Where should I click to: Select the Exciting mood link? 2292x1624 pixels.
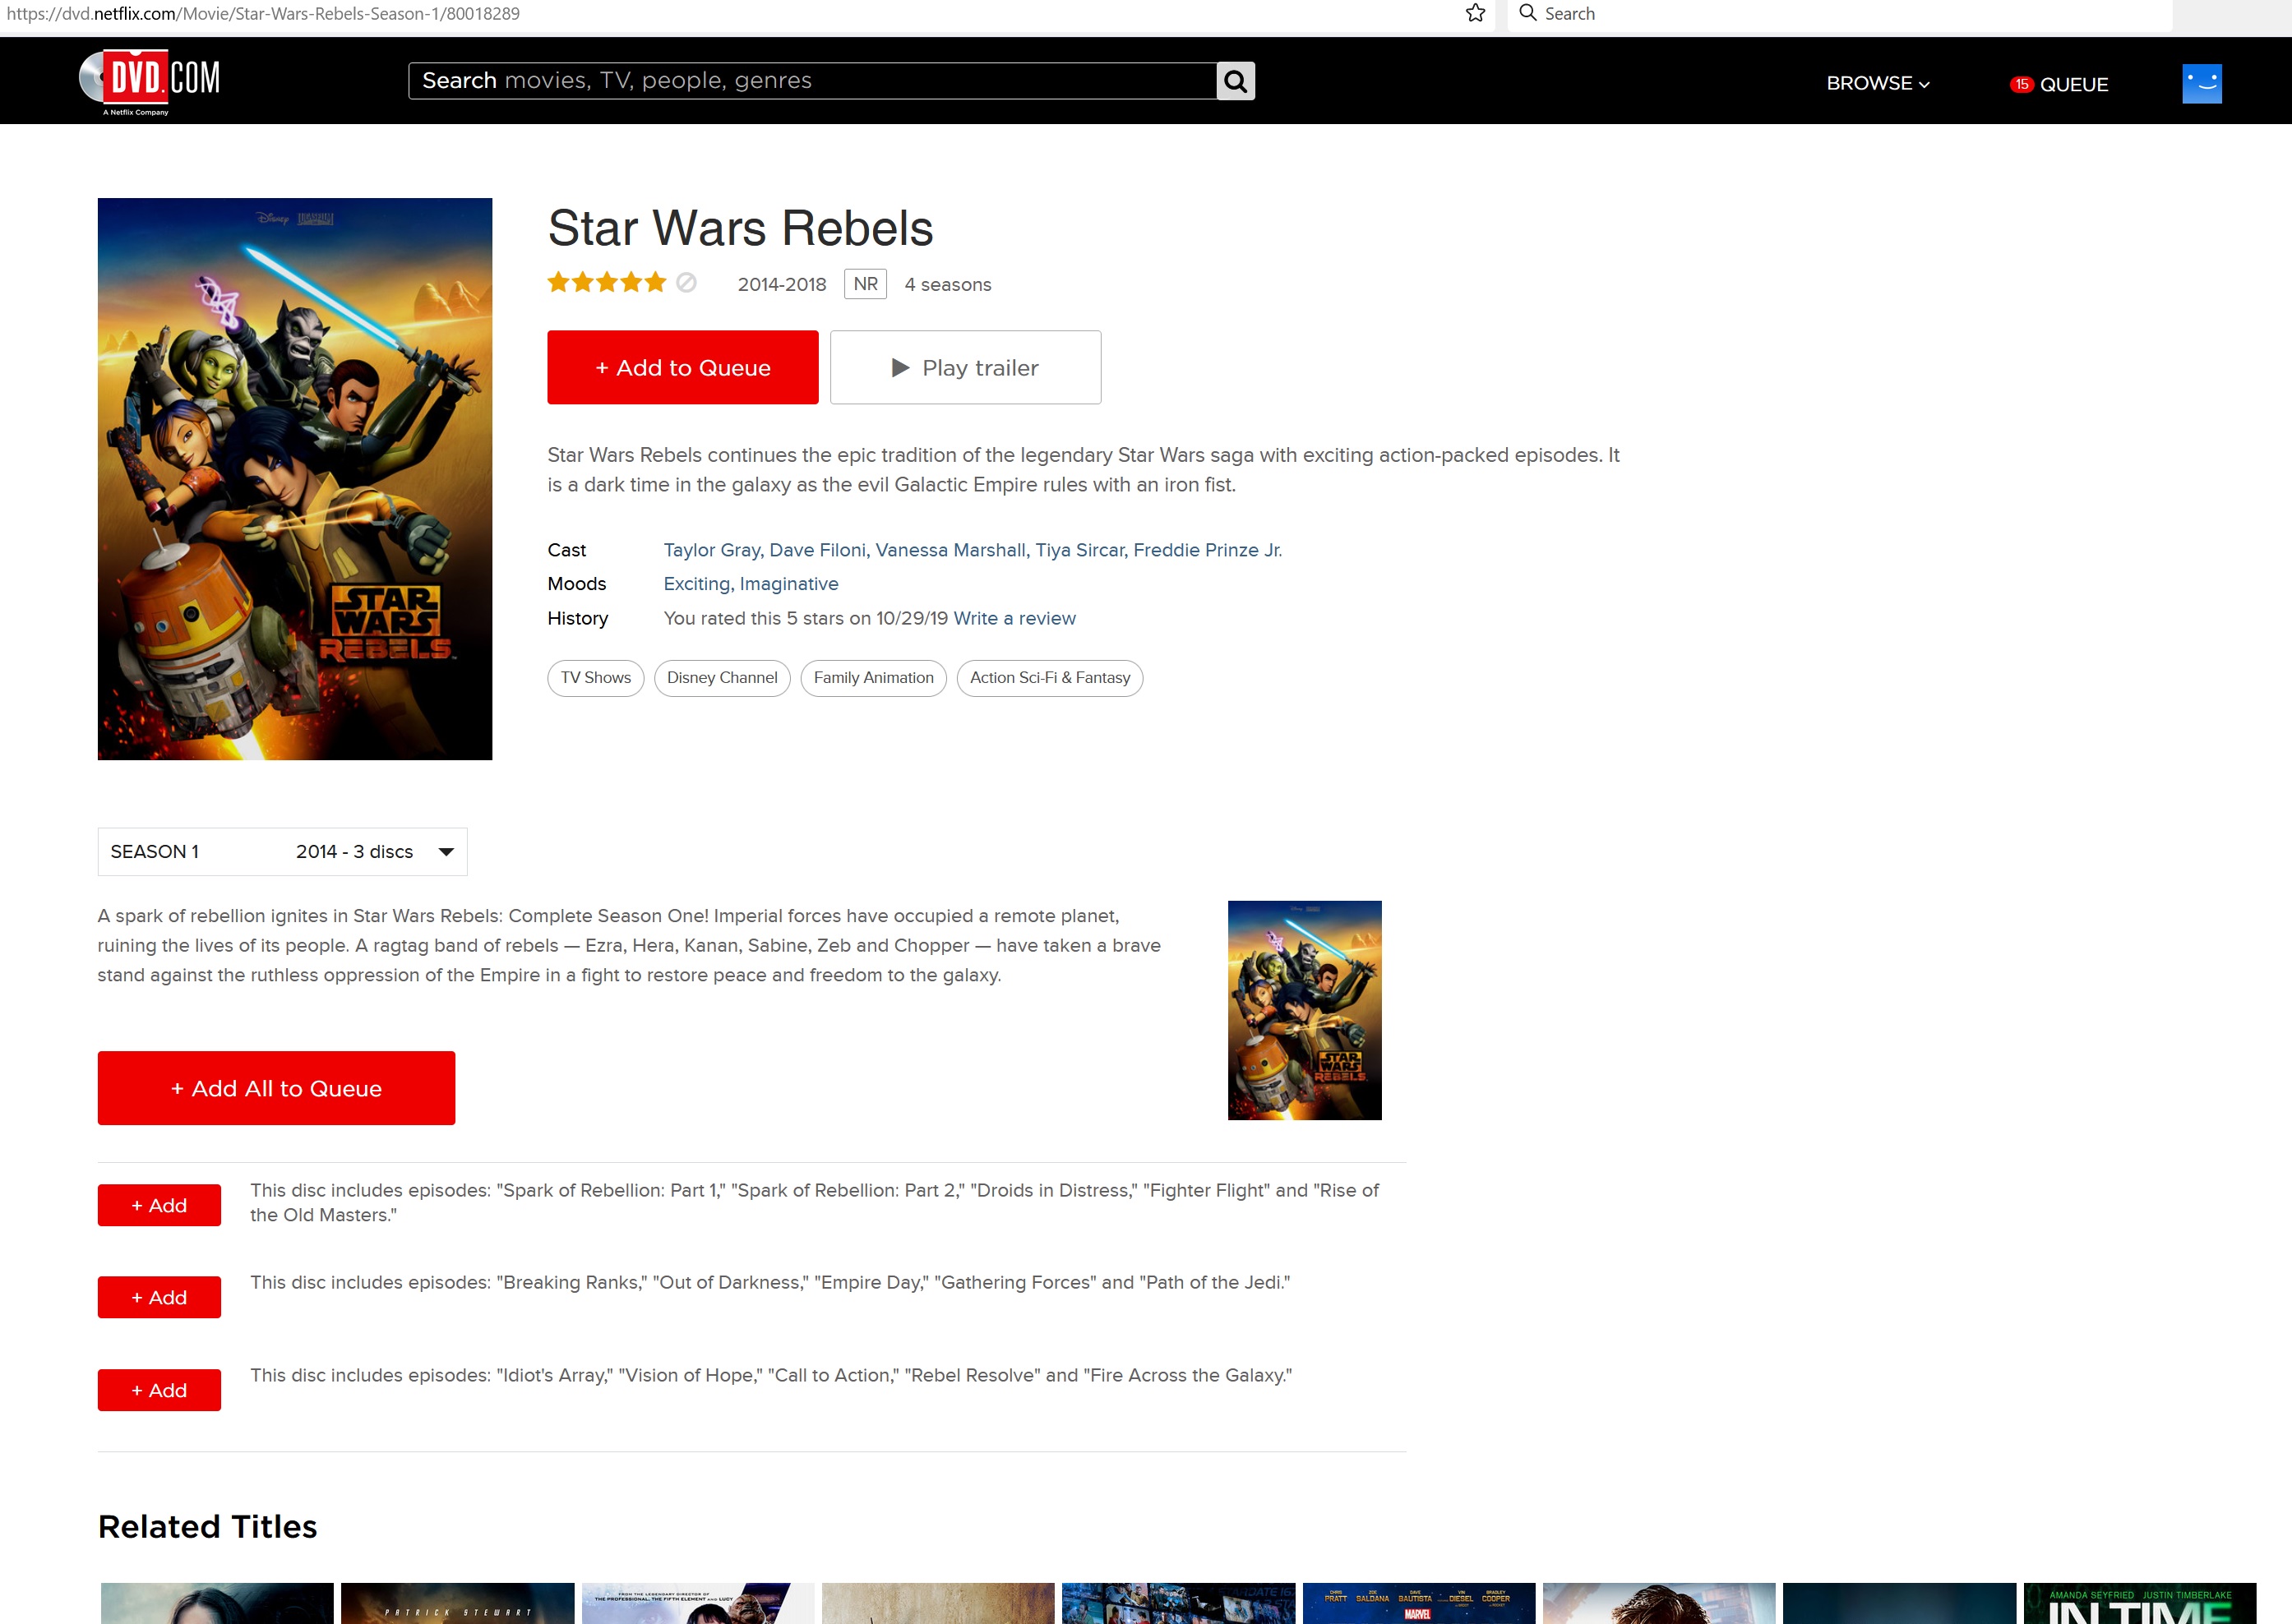[x=698, y=584]
